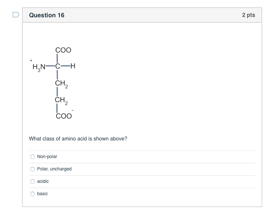Screen dimensions: 280x218
Task: Click the basic answer label text
Action: coord(43,194)
